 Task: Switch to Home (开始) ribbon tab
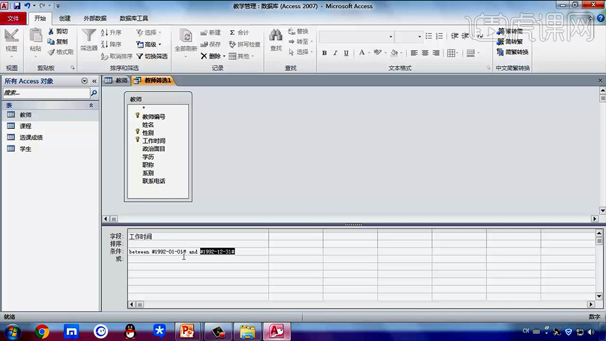tap(40, 18)
